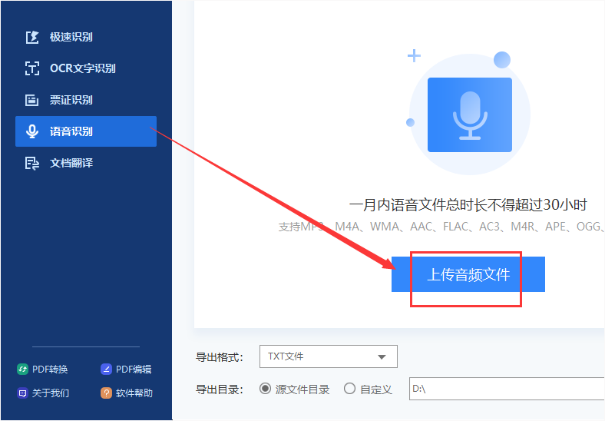Open the 导出格式 TXT文件 dropdown
605x421 pixels.
click(329, 356)
